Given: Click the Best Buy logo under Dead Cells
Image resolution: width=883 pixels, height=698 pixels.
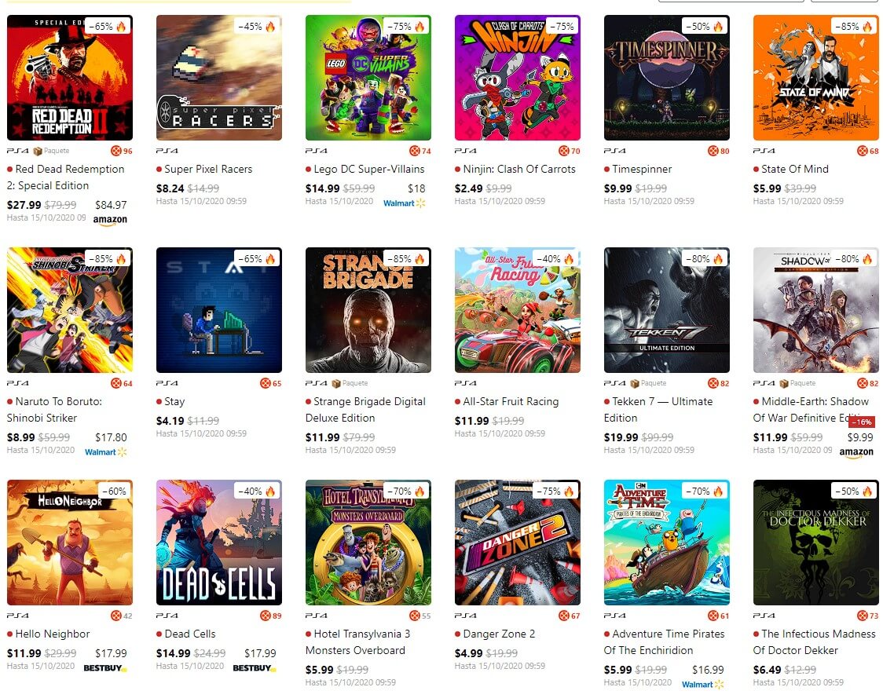Looking at the screenshot, I should (x=255, y=668).
